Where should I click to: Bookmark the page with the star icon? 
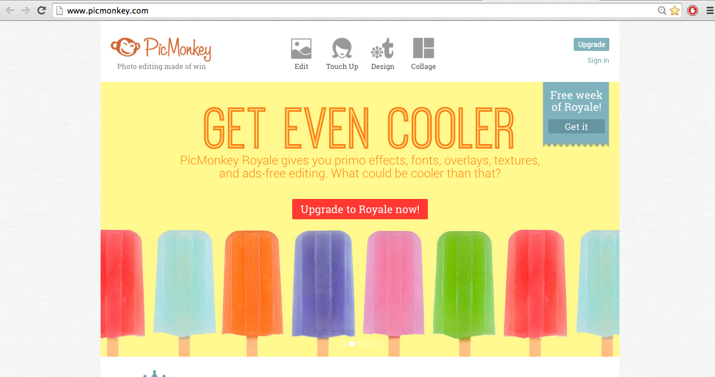(x=674, y=10)
